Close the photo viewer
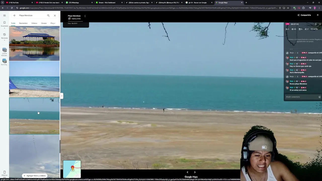322x181 pixels. 318,15
